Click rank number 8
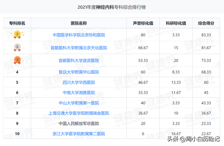 coord(17,113)
